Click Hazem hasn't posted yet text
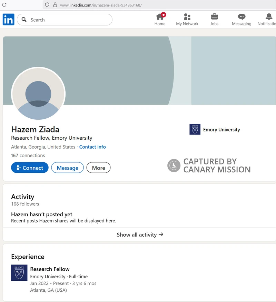 [x=41, y=214]
